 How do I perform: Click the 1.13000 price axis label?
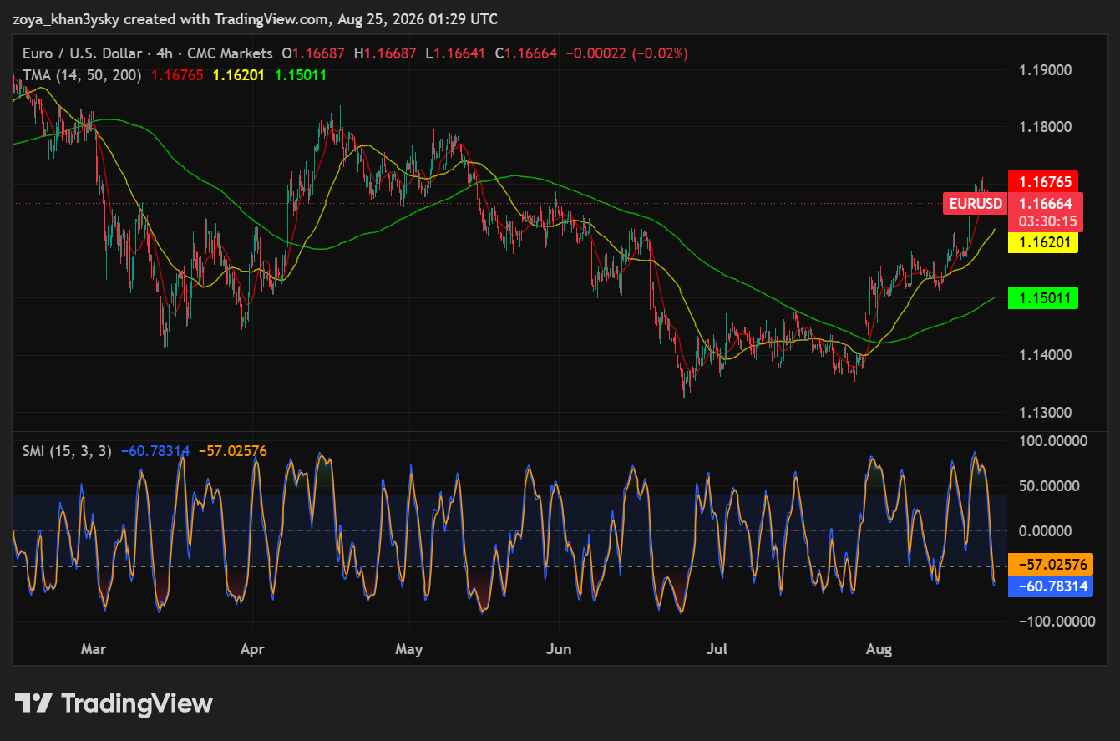click(1046, 413)
